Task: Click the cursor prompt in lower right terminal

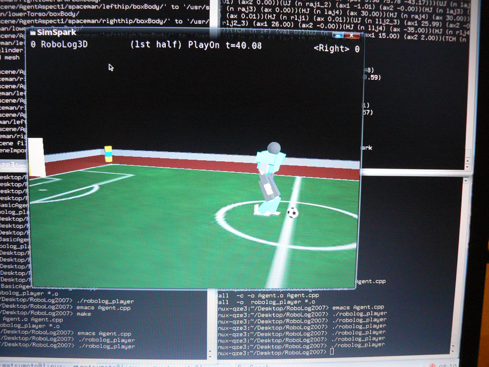Action: click(332, 351)
